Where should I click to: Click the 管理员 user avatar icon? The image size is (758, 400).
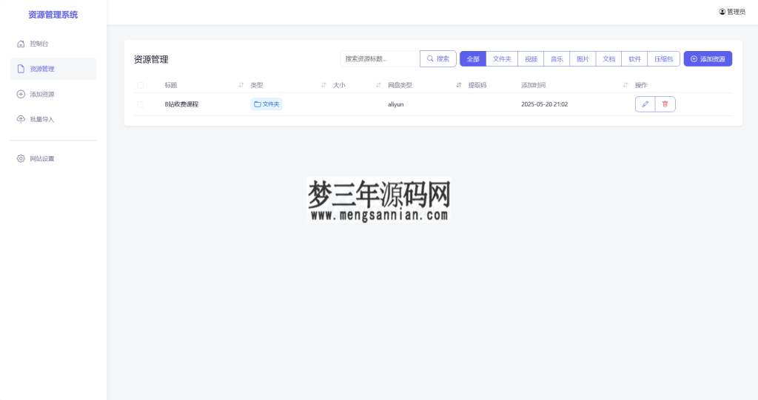[x=722, y=12]
